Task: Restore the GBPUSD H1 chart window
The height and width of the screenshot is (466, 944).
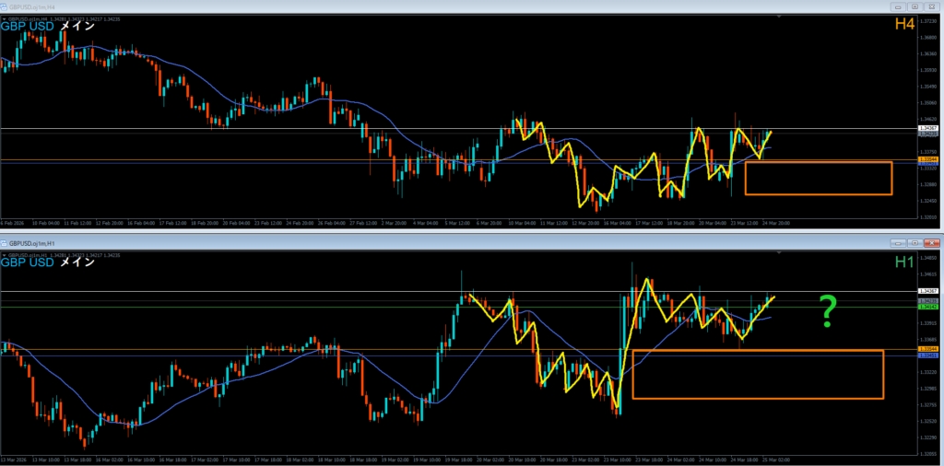Action: click(914, 243)
